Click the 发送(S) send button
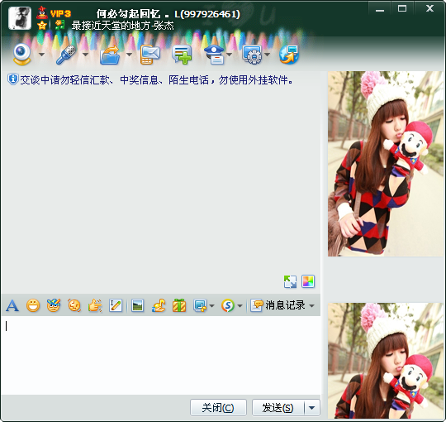This screenshot has width=446, height=422. click(x=278, y=407)
